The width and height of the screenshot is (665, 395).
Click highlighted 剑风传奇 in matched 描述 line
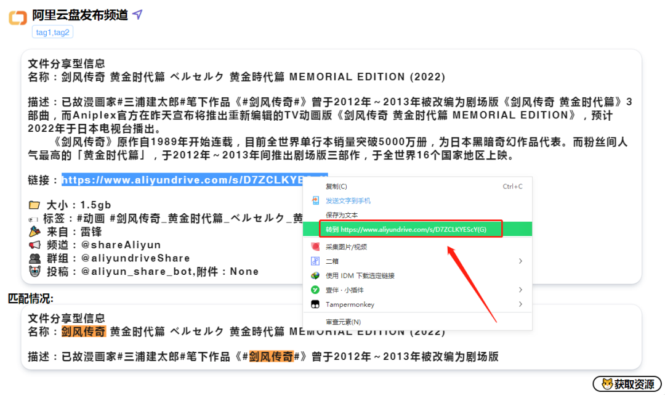(271, 356)
